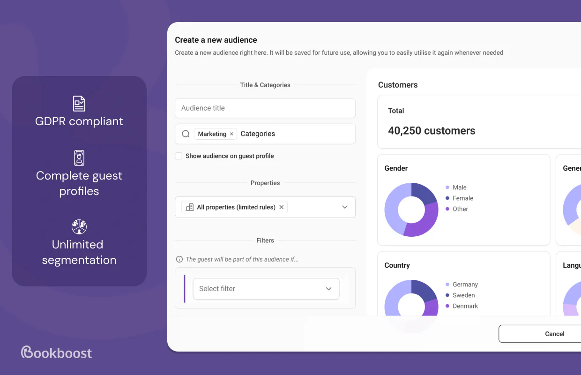Click the guest profile phone icon
This screenshot has width=581, height=375.
[79, 158]
